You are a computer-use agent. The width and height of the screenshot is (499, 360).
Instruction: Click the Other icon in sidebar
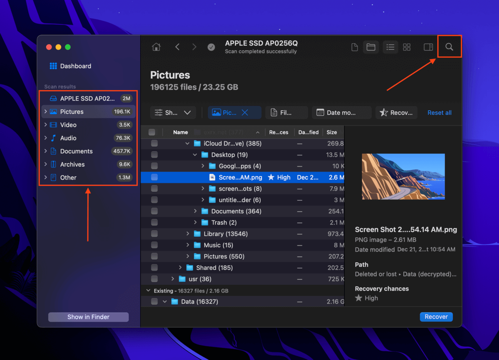[53, 178]
